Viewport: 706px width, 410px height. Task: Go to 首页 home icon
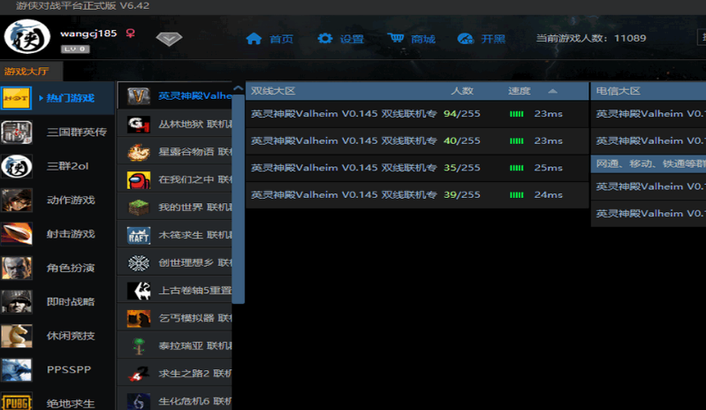pyautogui.click(x=254, y=39)
